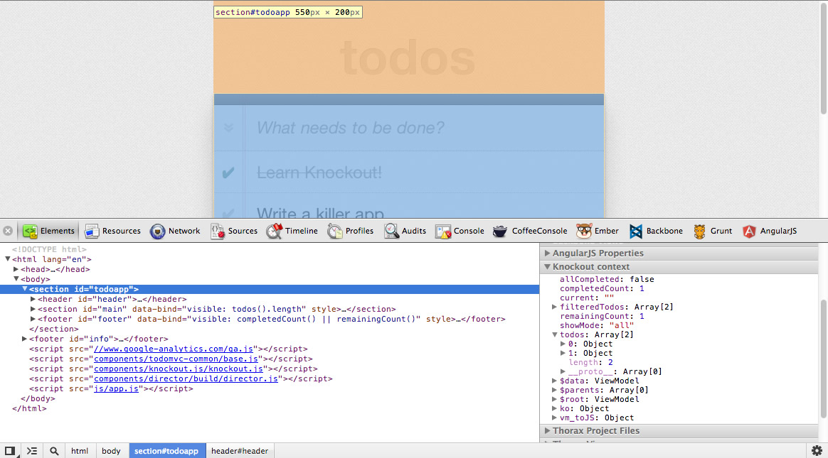Toggle the 'Learn Knockout!' todo checkmark
Image resolution: width=828 pixels, height=458 pixels.
coord(228,173)
